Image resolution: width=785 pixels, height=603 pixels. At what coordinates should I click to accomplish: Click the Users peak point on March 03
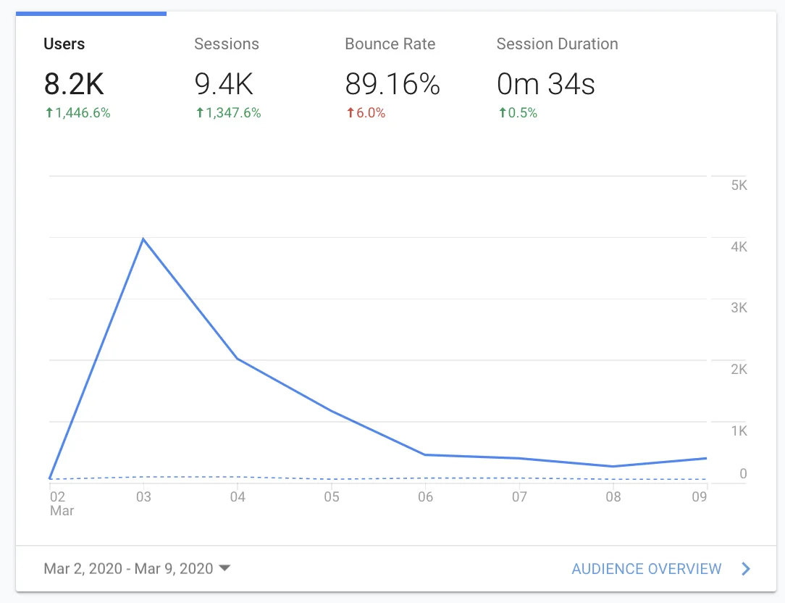pos(143,239)
